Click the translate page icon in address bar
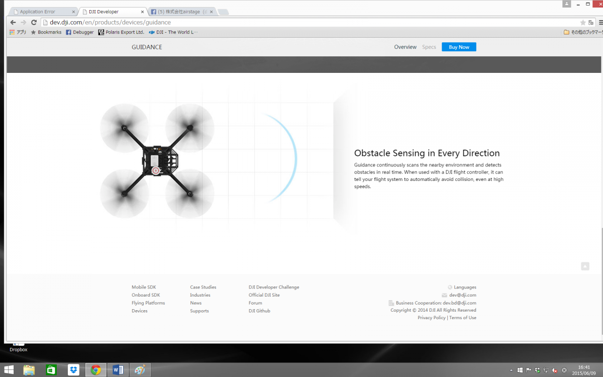Viewport: 603px width, 377px height. coord(591,23)
